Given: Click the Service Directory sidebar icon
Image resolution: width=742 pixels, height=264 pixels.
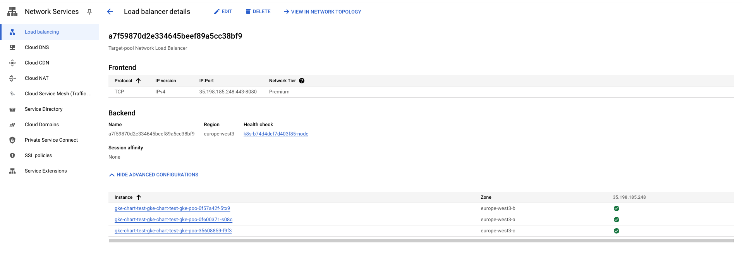Looking at the screenshot, I should (12, 109).
